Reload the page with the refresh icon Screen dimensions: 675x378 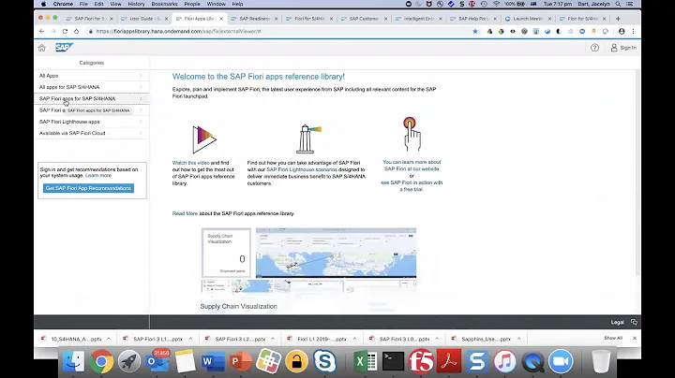[x=65, y=32]
